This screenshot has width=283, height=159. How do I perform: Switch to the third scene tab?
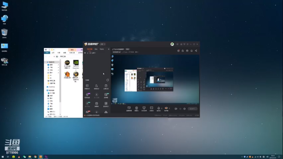102,49
